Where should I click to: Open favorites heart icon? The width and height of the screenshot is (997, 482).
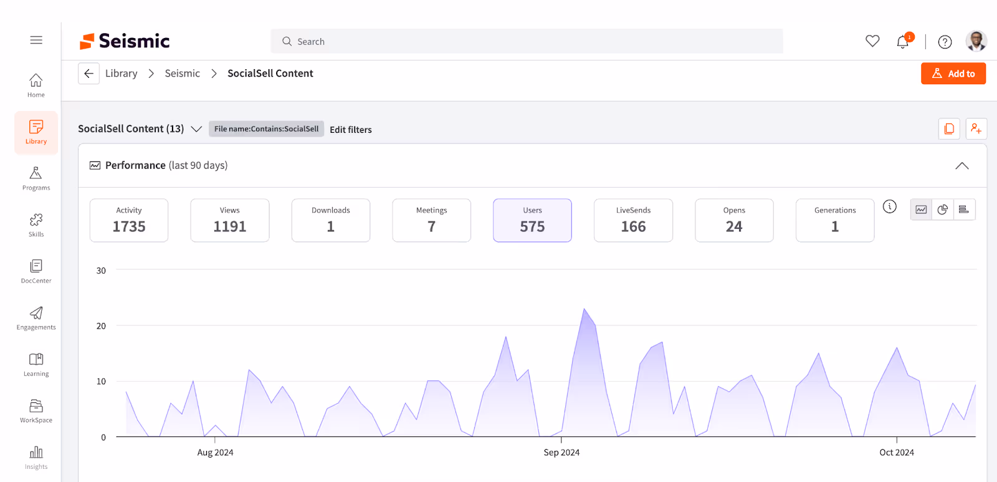coord(872,41)
